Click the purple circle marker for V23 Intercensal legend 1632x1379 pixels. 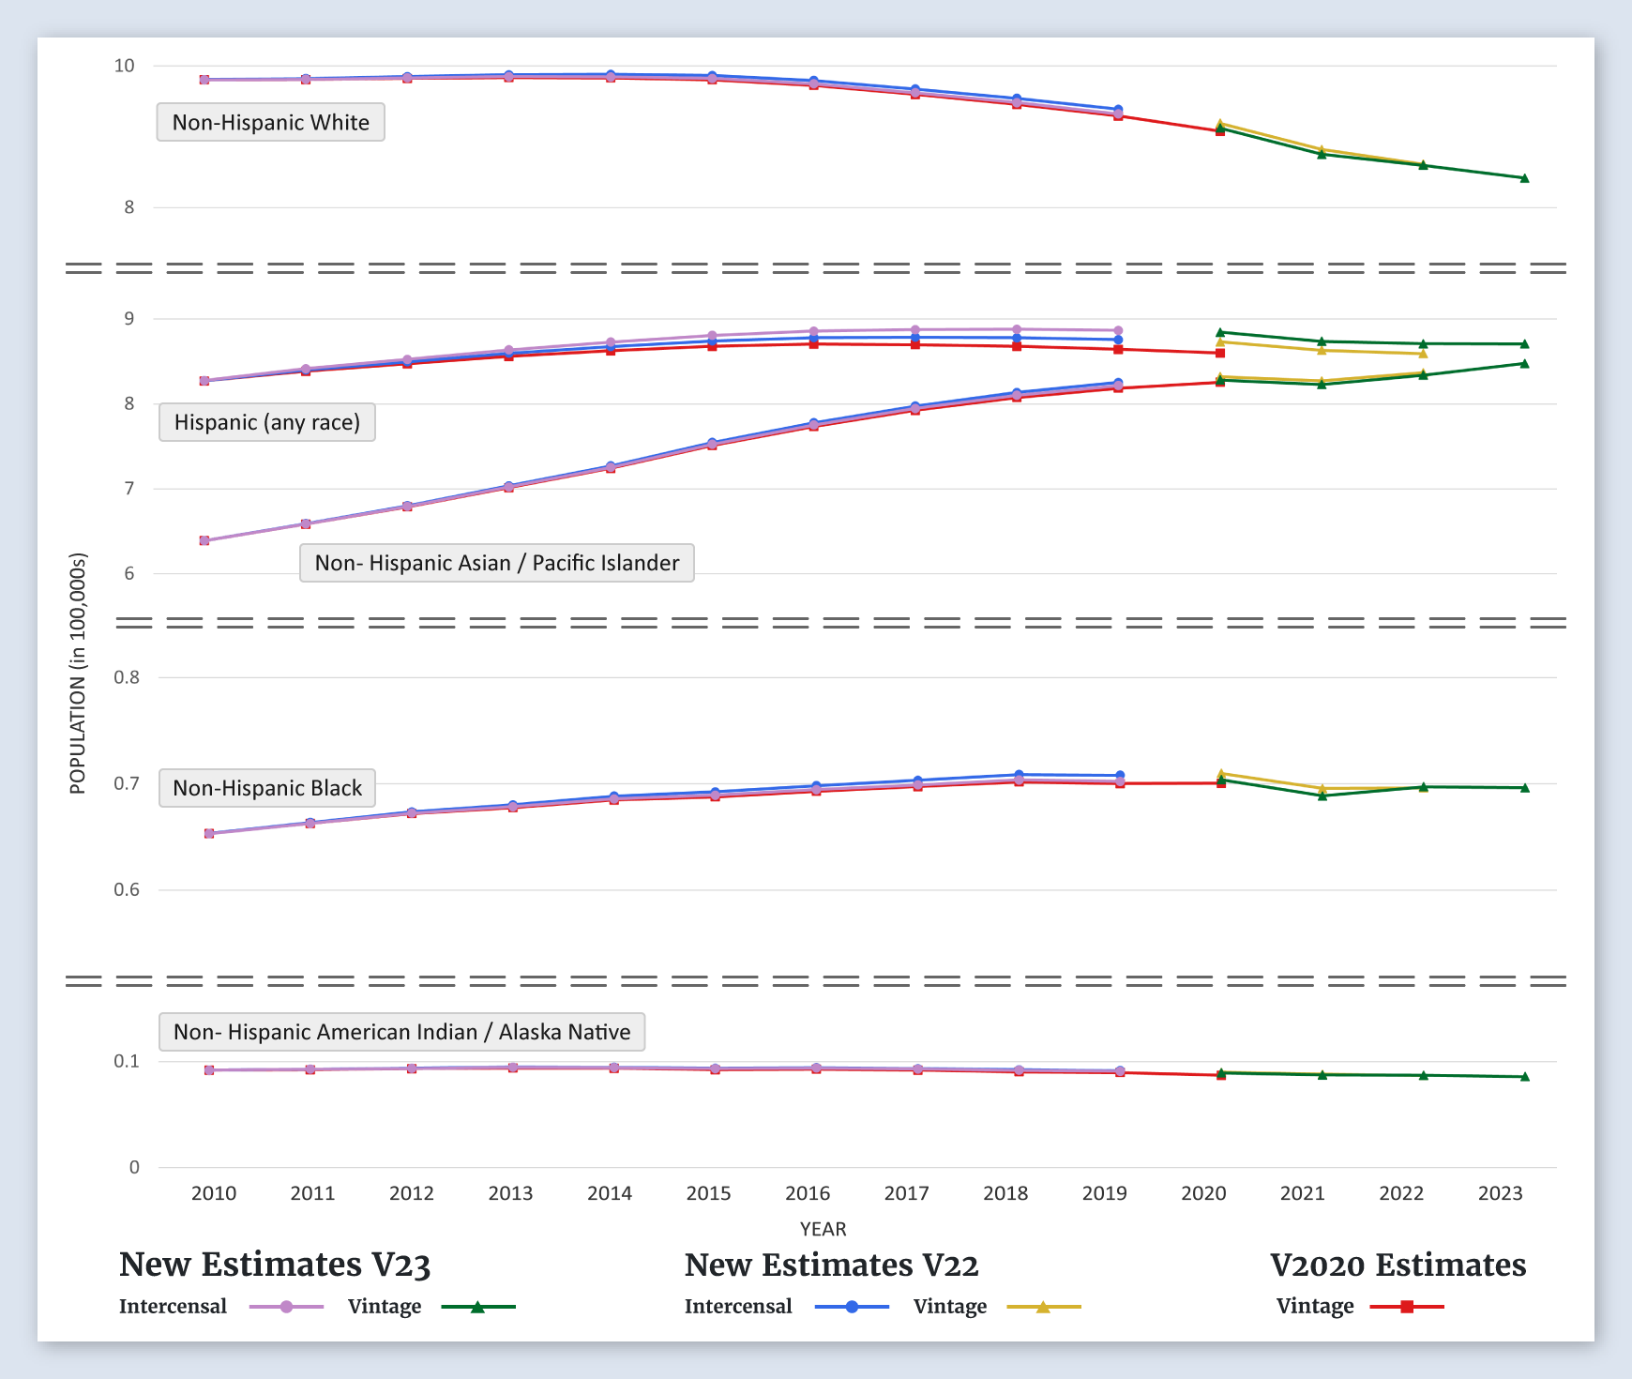[x=287, y=1307]
